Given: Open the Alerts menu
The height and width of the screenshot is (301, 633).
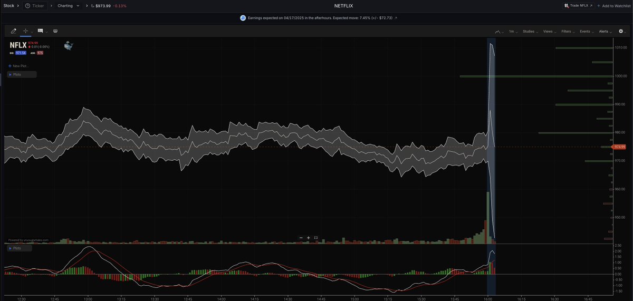Looking at the screenshot, I should point(605,32).
